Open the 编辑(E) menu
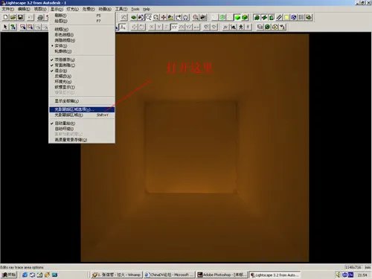The image size is (372, 279). [24, 9]
